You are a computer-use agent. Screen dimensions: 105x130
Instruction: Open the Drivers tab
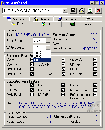pos(41,19)
